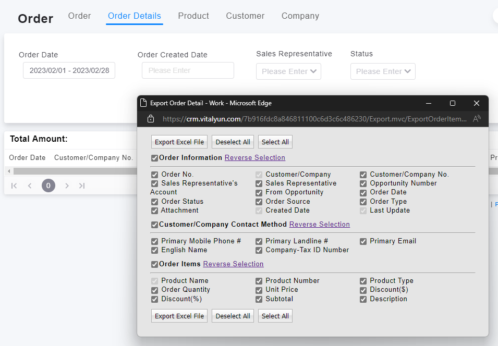The image size is (498, 346).
Task: Open the Customer tab
Action: 245,16
